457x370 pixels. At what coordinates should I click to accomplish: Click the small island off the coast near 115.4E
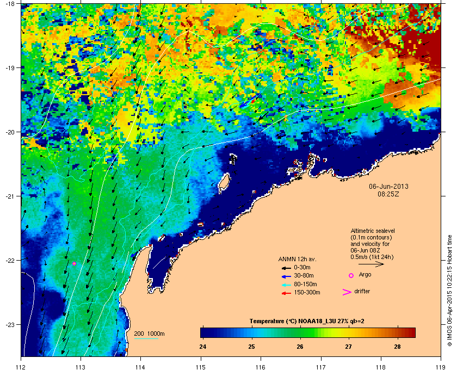[224, 182]
